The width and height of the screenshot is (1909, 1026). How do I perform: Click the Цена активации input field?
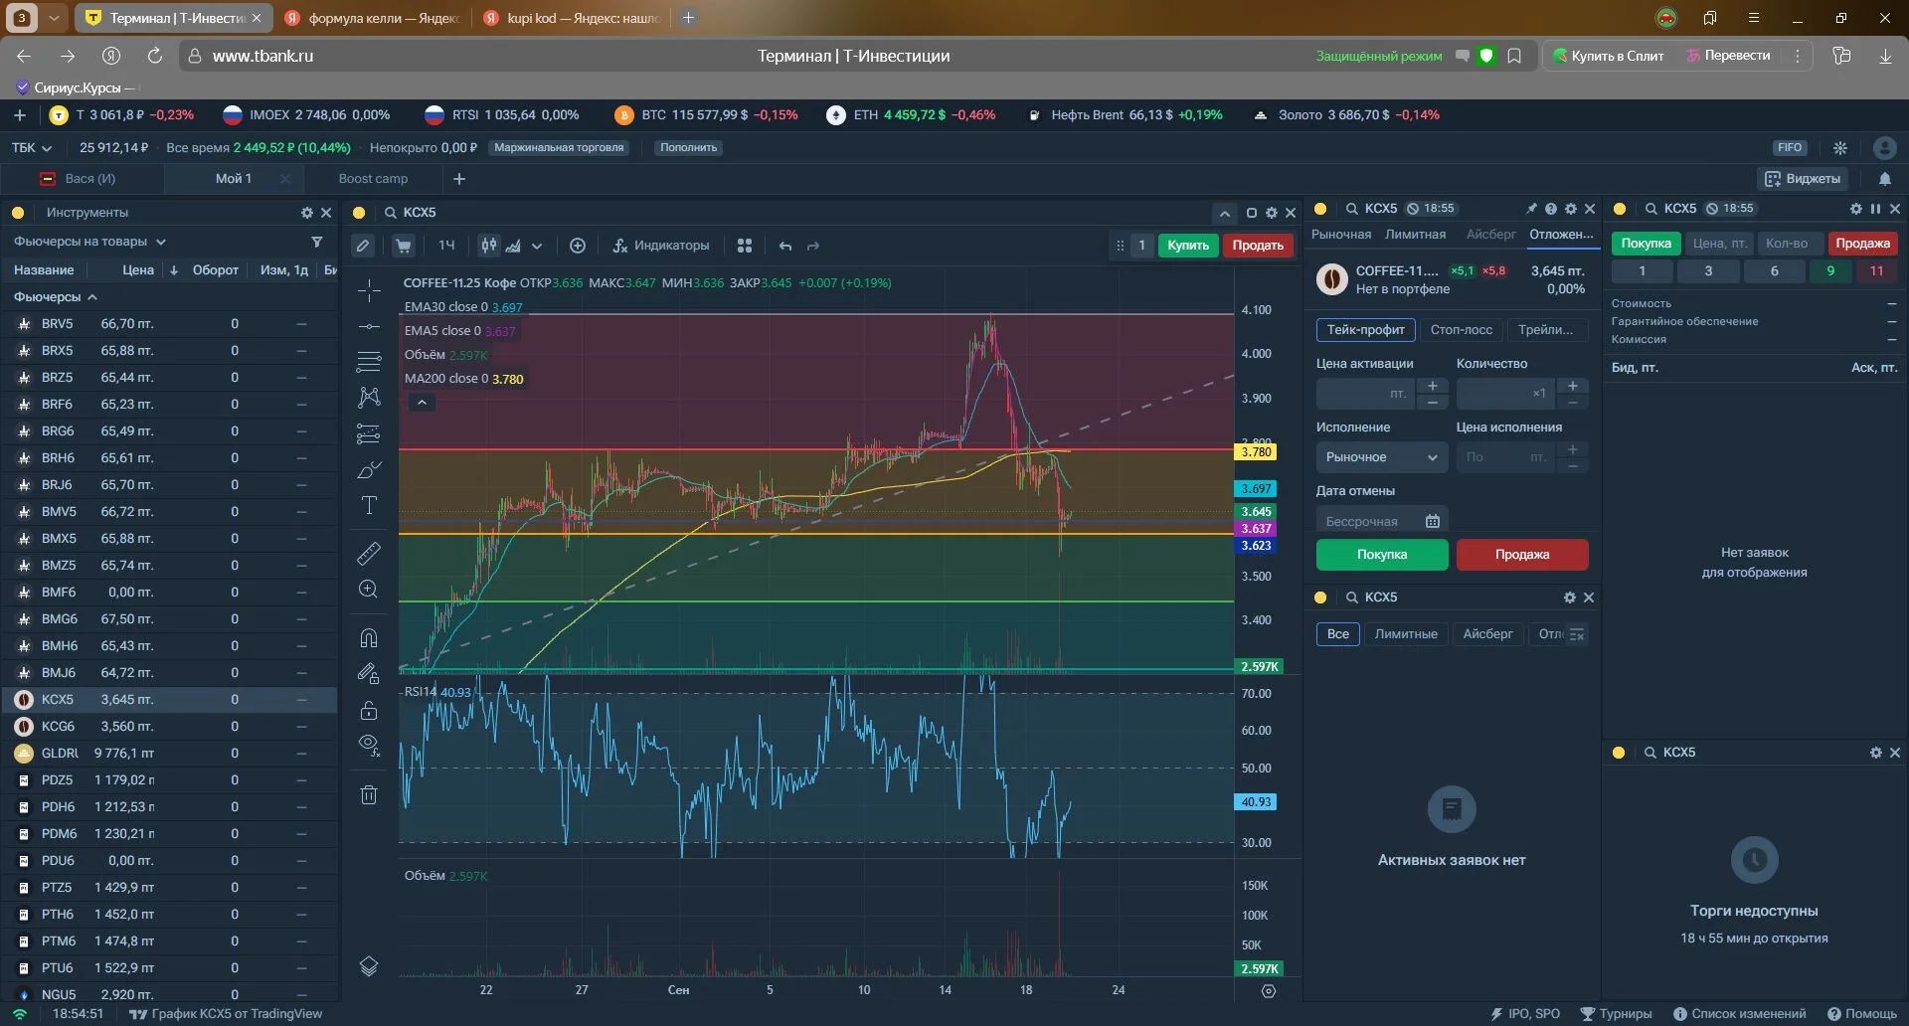pos(1367,394)
